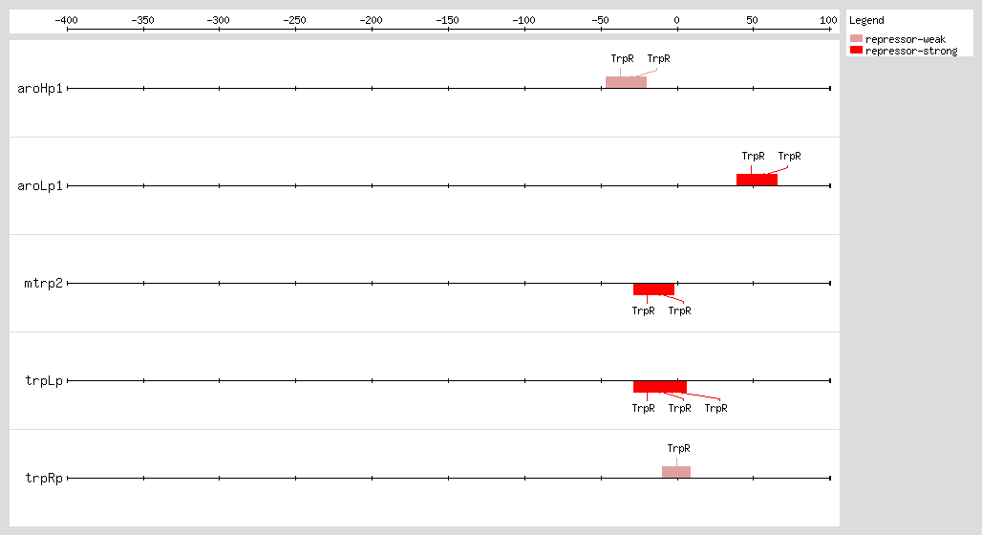The width and height of the screenshot is (982, 535).
Task: Click the second TrpR label under mtrp2
Action: click(679, 310)
